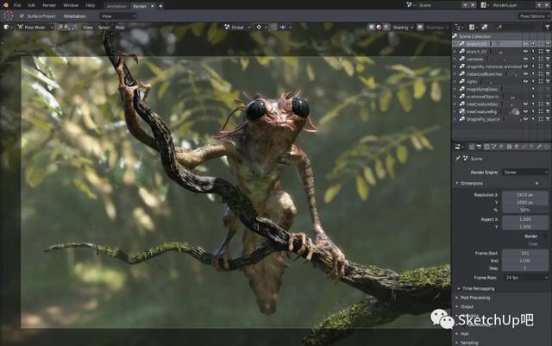The width and height of the screenshot is (552, 346).
Task: Select rendered viewport shading mode
Action: 386,27
